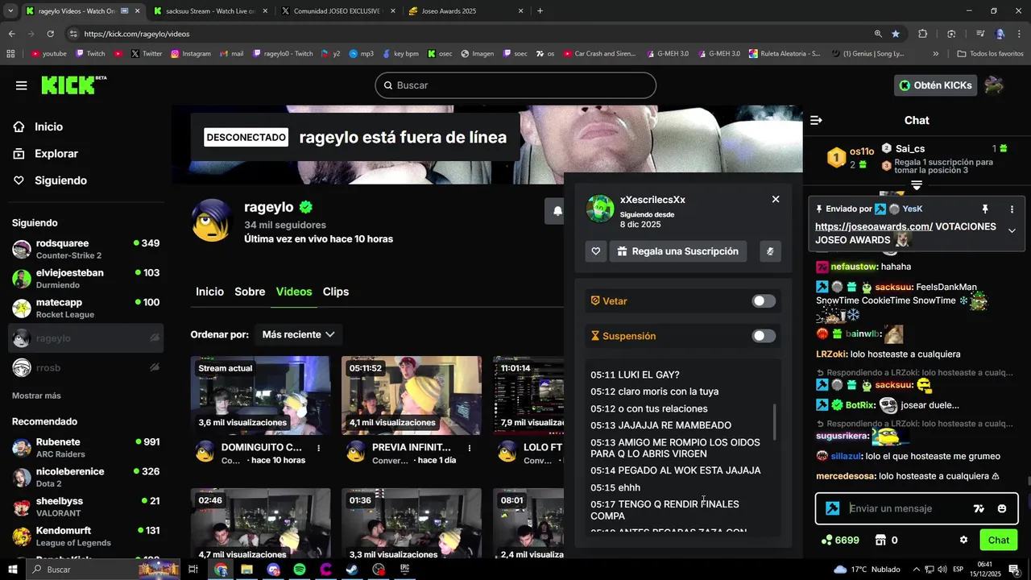This screenshot has width=1031, height=580.
Task: Open the 05:11:52 video thumbnail
Action: click(x=412, y=396)
